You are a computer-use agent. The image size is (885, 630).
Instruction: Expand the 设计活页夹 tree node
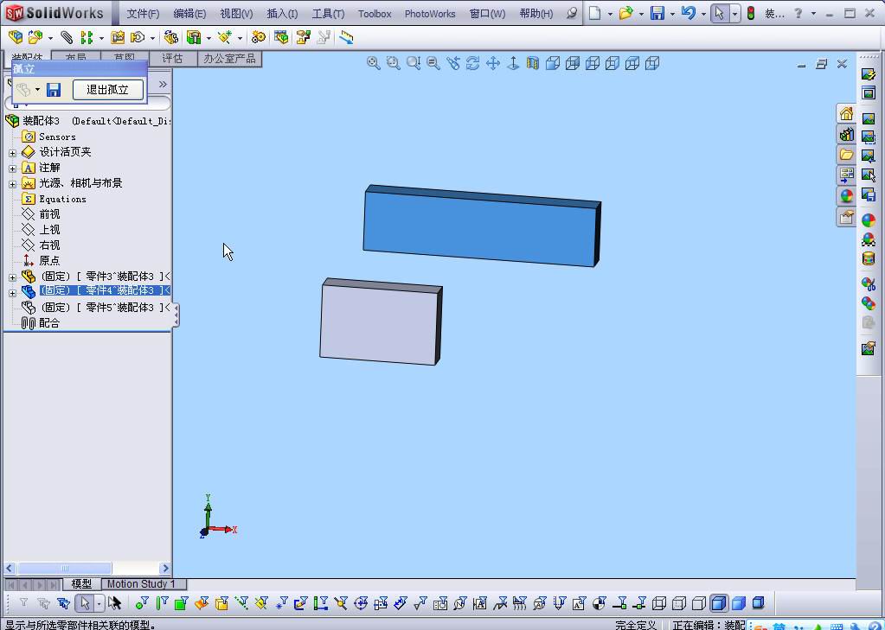tap(12, 153)
